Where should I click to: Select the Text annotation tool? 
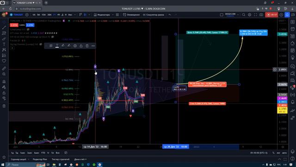coord(4,45)
